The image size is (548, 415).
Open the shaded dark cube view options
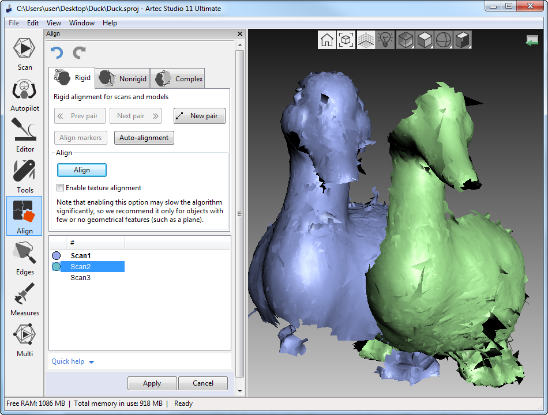click(463, 40)
